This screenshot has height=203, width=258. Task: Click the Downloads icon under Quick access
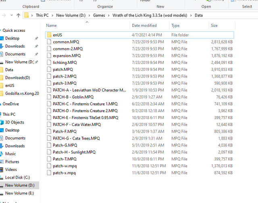click(x=2, y=46)
